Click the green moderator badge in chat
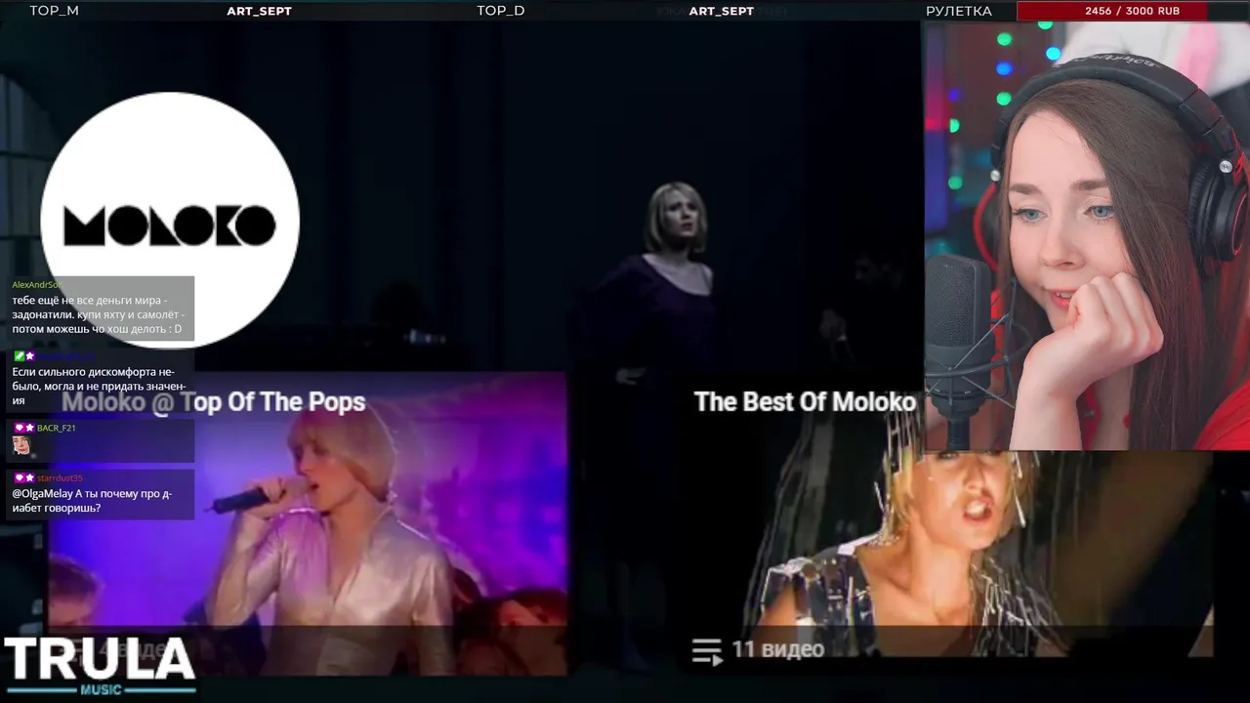The image size is (1250, 703). 19,356
